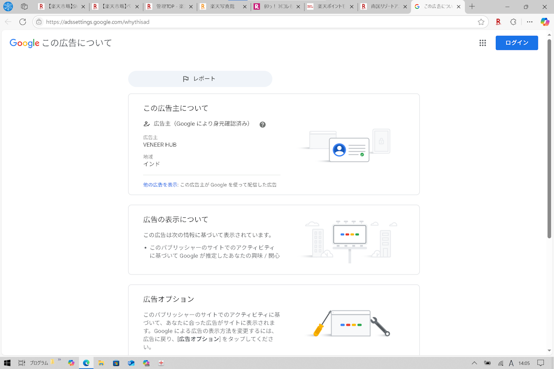Open Microsoft Store from the taskbar
The image size is (554, 369).
116,363
